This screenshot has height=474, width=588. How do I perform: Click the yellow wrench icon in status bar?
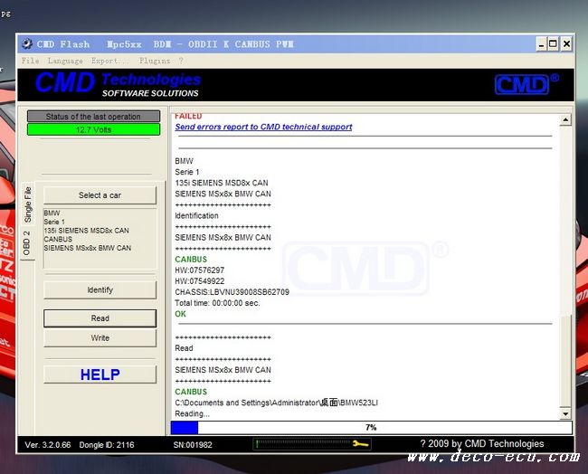[360, 444]
